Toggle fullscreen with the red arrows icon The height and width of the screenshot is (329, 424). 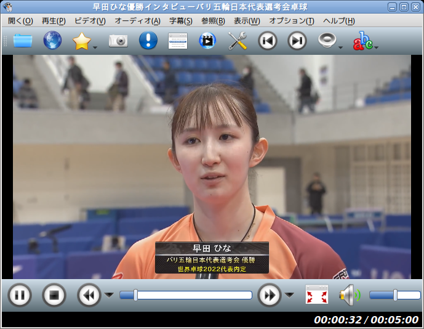tap(317, 294)
